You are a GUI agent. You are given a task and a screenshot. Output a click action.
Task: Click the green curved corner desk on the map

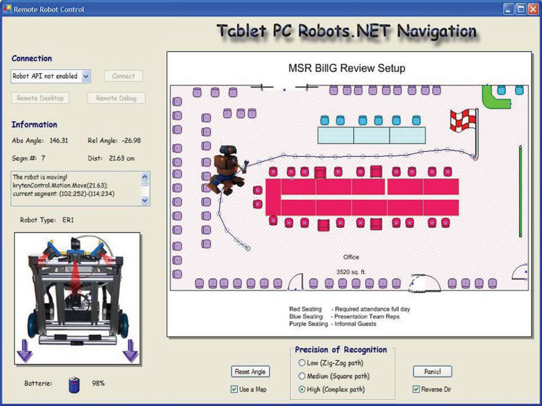pos(494,98)
